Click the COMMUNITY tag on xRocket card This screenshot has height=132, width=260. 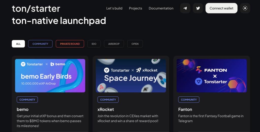click(108, 100)
